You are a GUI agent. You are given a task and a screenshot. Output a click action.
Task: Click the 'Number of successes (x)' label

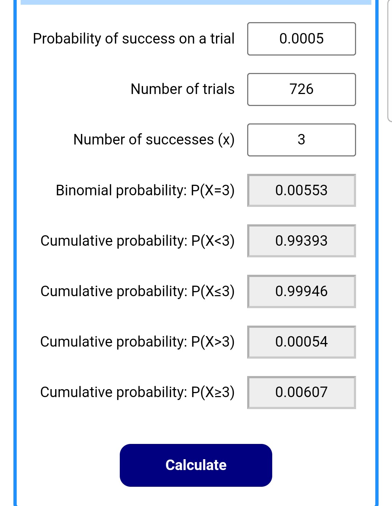pos(154,140)
